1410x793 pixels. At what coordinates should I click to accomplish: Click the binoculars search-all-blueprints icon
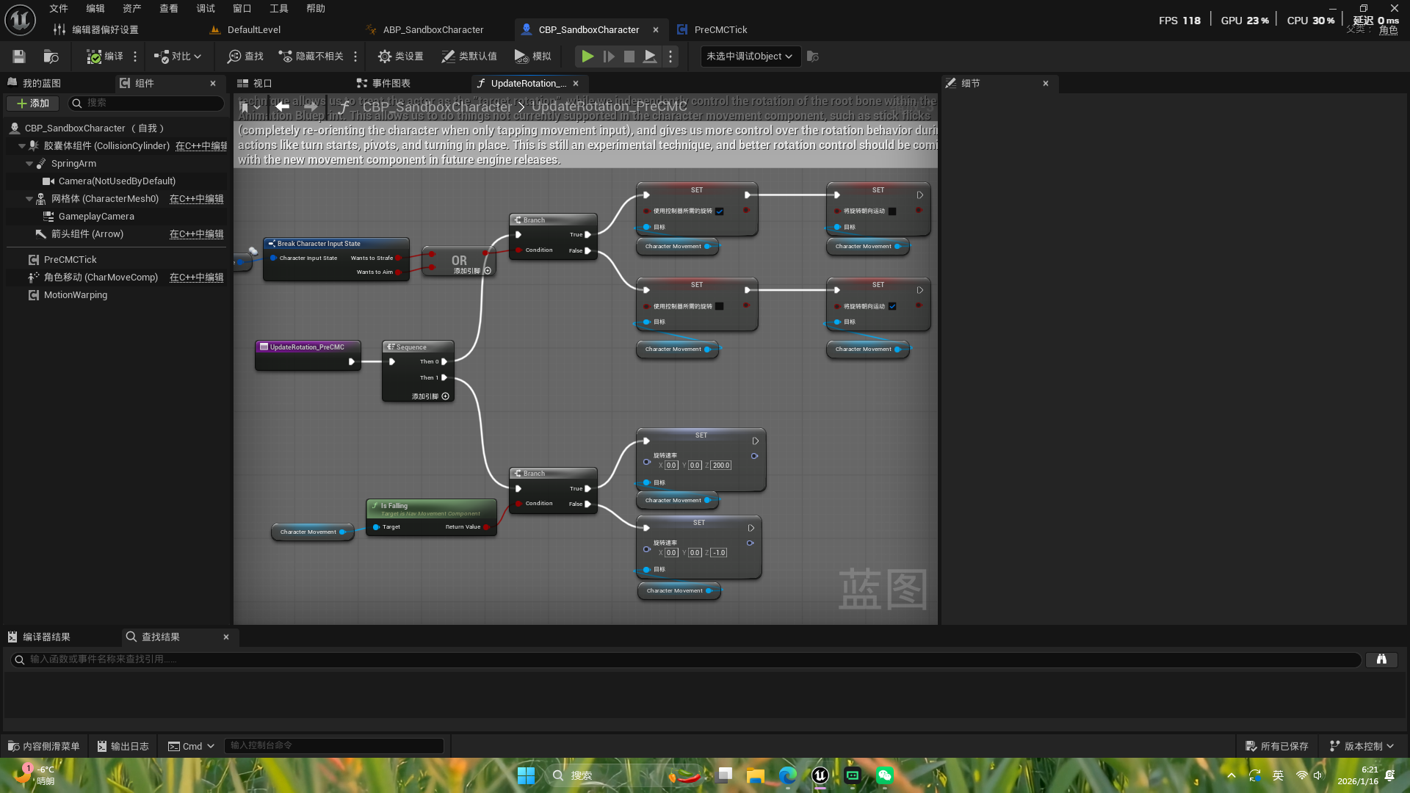pos(1381,659)
